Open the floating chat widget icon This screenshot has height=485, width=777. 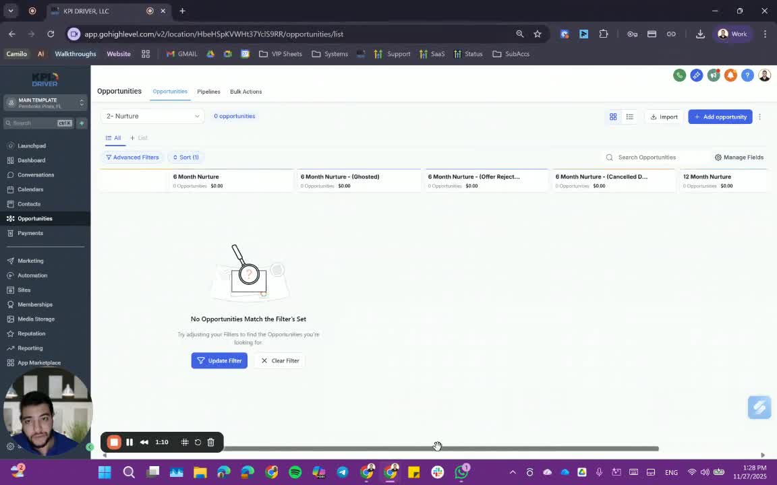click(759, 408)
